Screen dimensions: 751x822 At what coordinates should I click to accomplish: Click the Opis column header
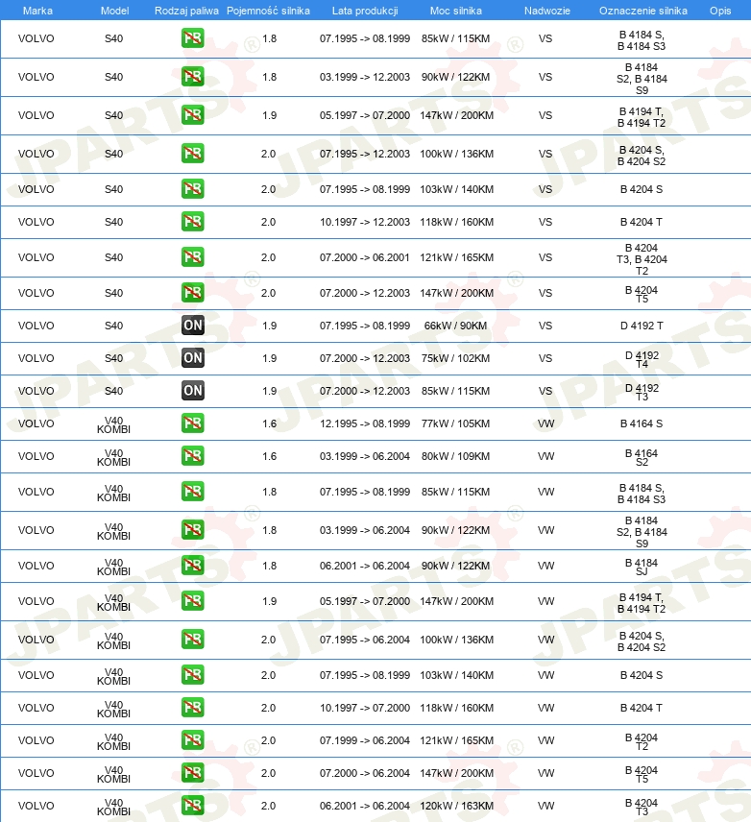[720, 11]
